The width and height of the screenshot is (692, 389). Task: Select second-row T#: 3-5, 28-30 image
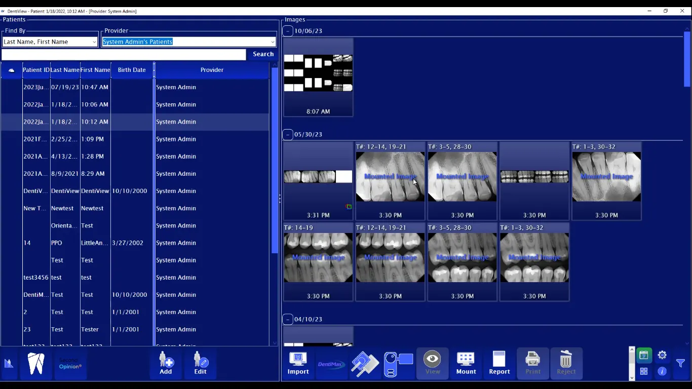[x=462, y=262]
